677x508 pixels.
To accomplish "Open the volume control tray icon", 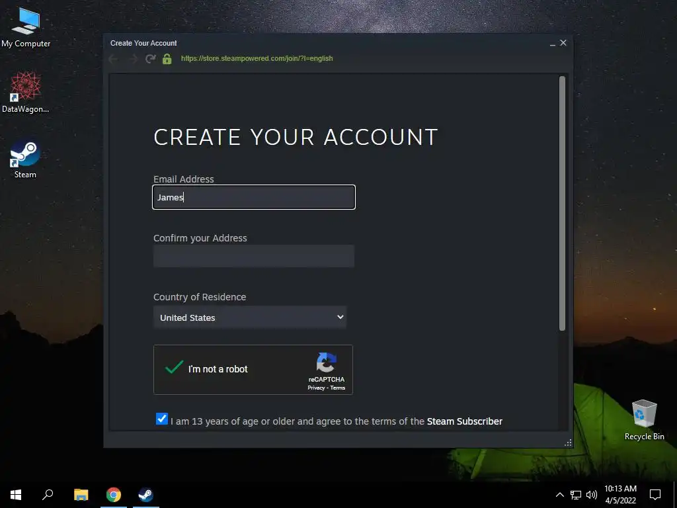I will click(592, 495).
